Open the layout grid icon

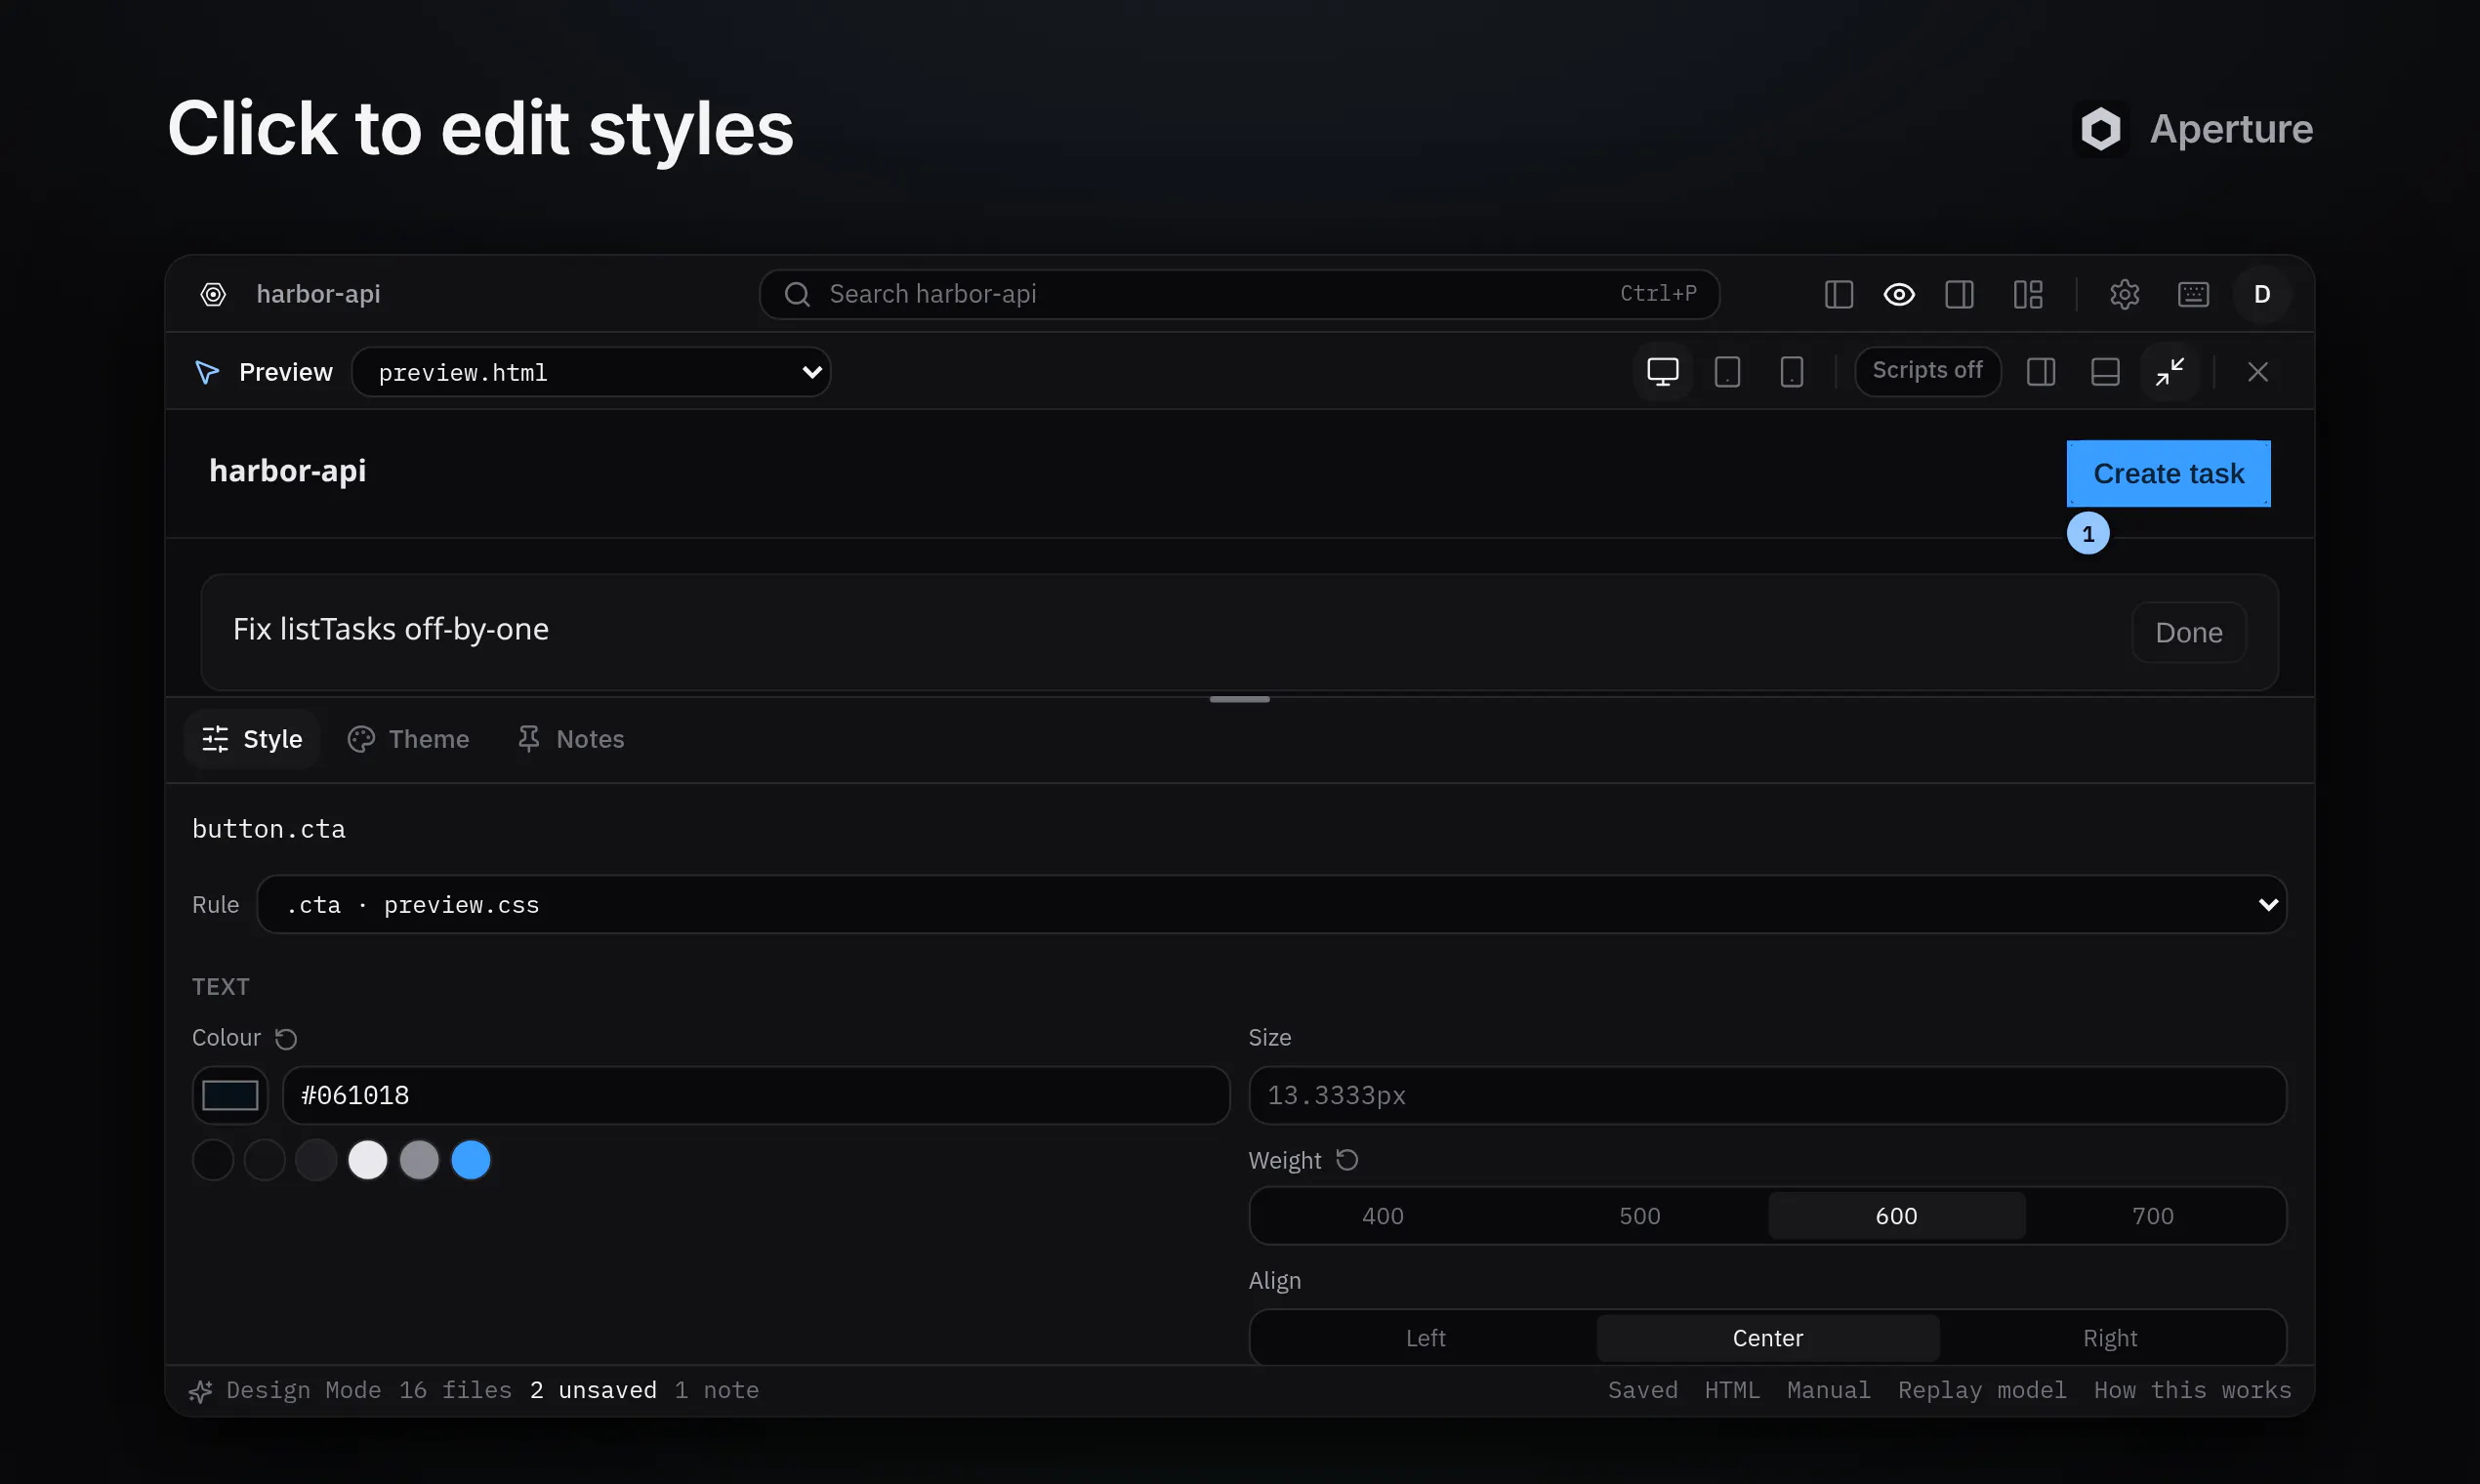coord(2027,294)
